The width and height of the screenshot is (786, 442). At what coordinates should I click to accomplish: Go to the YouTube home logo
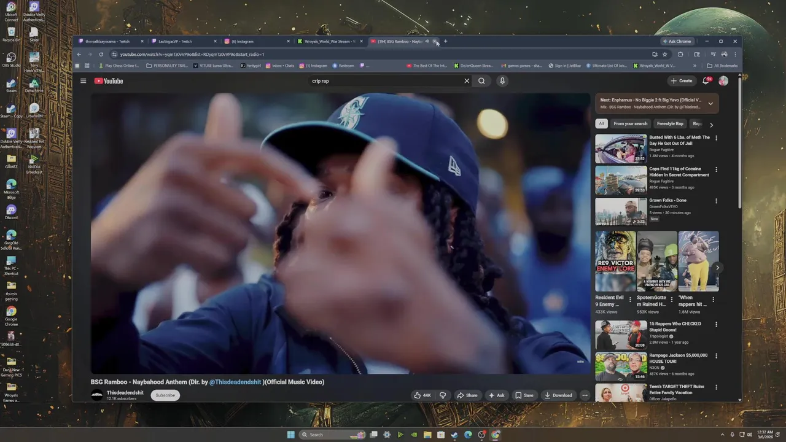(109, 81)
